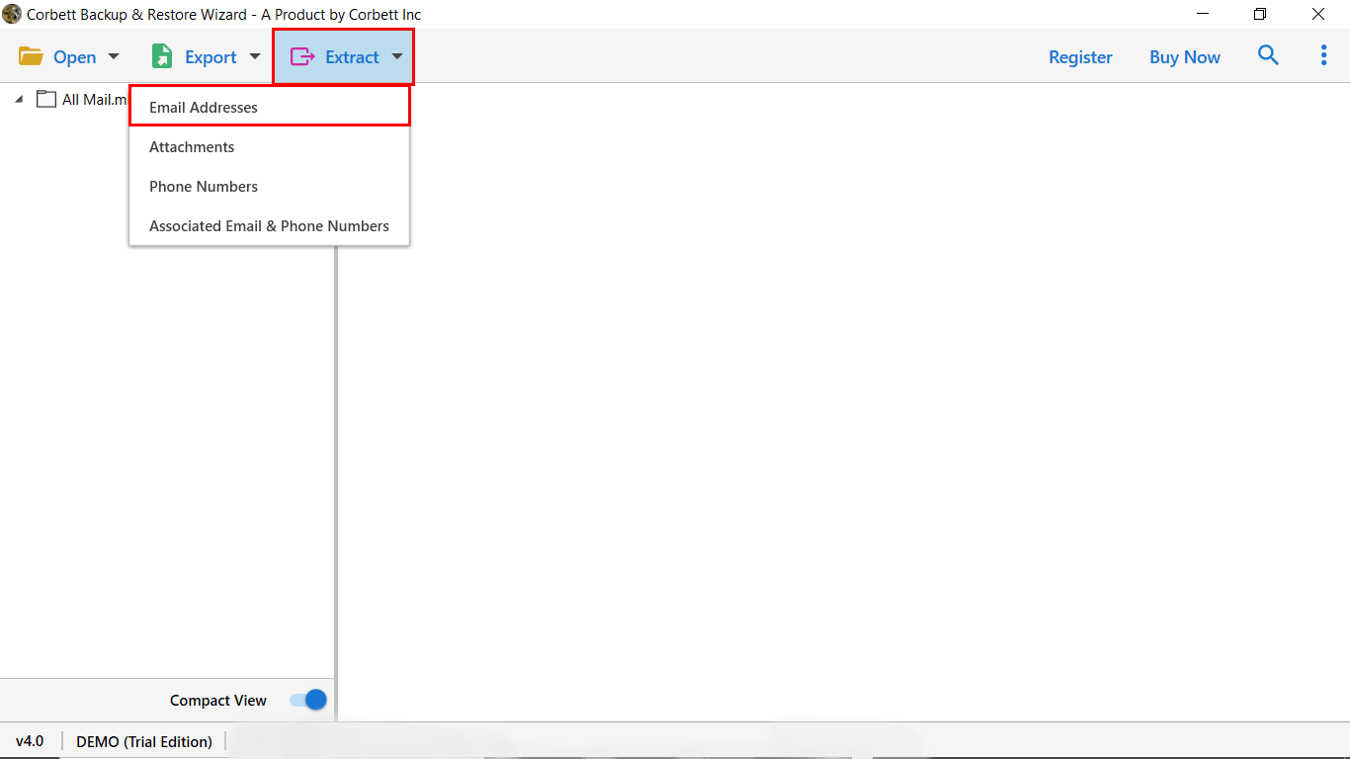Click the Register link

1080,56
